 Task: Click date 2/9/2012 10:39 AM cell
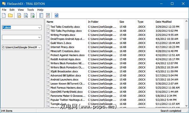tap(167, 67)
